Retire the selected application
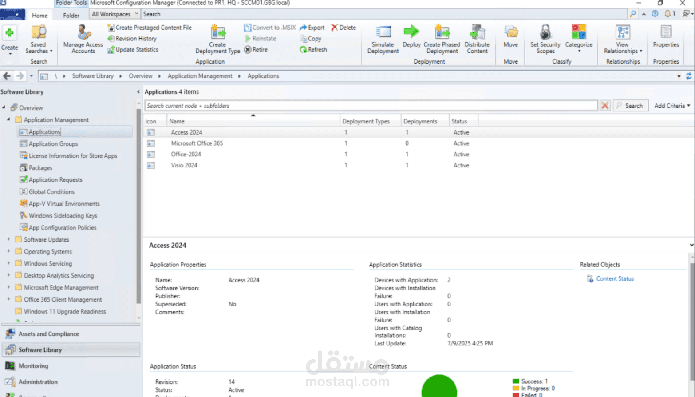This screenshot has height=397, width=695. click(256, 50)
